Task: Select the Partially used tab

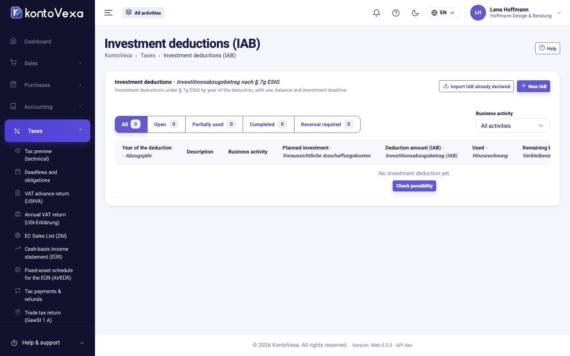Action: click(214, 124)
